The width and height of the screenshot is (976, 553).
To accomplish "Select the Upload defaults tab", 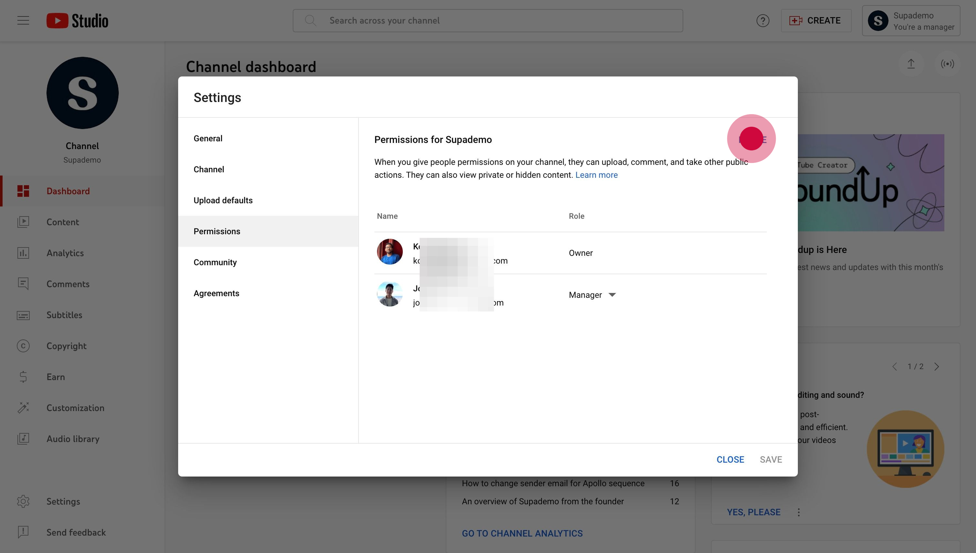I will (268, 200).
